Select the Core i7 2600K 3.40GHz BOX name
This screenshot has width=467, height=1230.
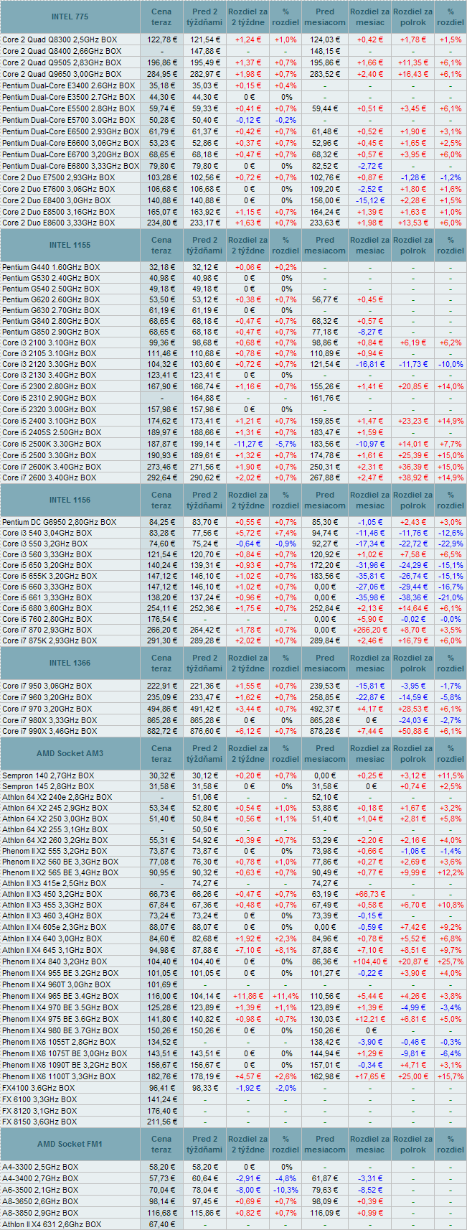click(52, 467)
